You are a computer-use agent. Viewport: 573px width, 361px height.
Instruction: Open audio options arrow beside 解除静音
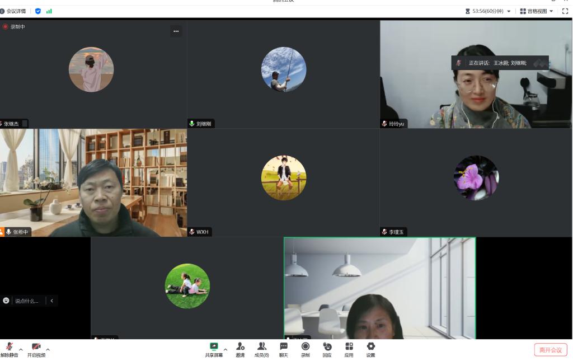pos(21,350)
